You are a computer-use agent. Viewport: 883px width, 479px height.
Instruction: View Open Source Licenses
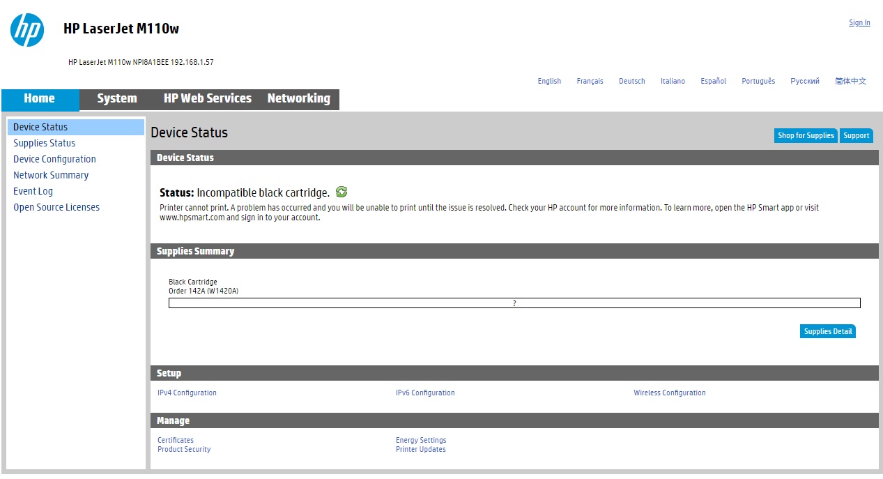click(56, 207)
